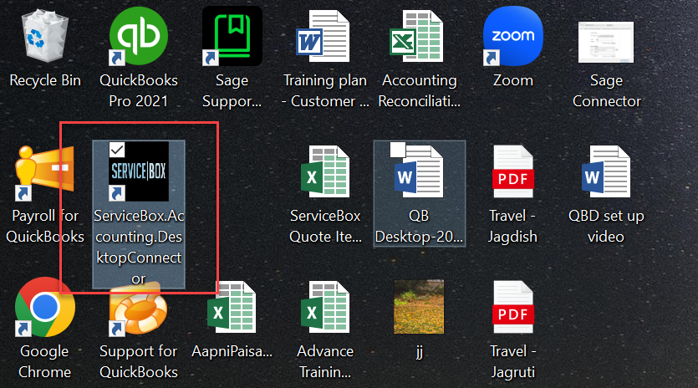The image size is (698, 388).
Task: Click the 'Reconciliati...' label text
Action: tap(419, 101)
